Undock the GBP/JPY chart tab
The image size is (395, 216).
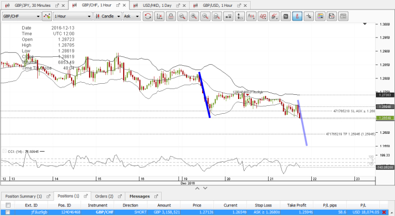pyautogui.click(x=57, y=5)
